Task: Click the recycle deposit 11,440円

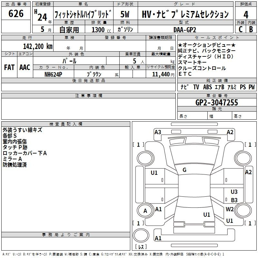Action: 163,74
